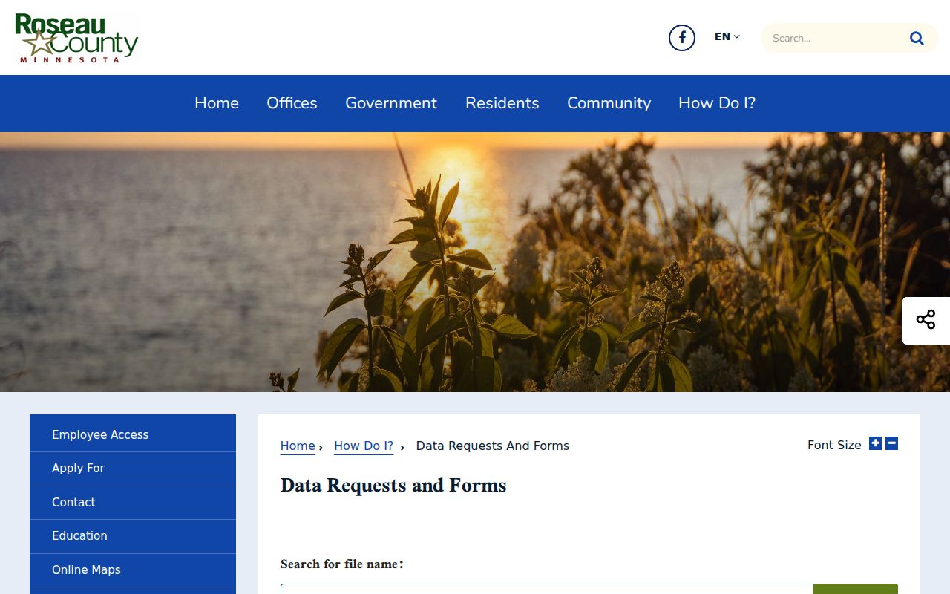The height and width of the screenshot is (594, 950).
Task: Click the 'Search for file name:' label
Action: point(342,564)
